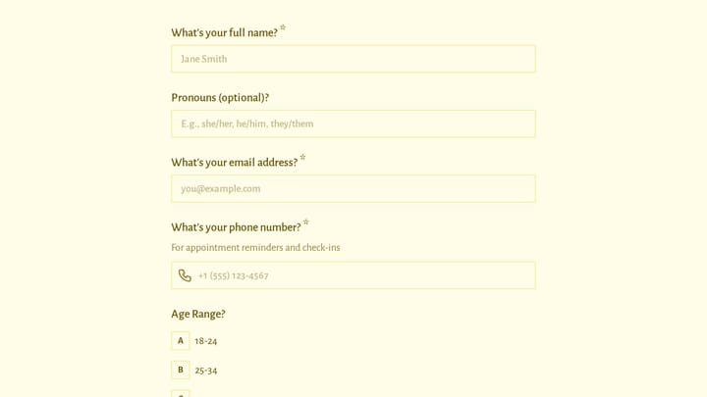707x397 pixels.
Task: Click the required asterisk beside full name
Action: tap(283, 27)
